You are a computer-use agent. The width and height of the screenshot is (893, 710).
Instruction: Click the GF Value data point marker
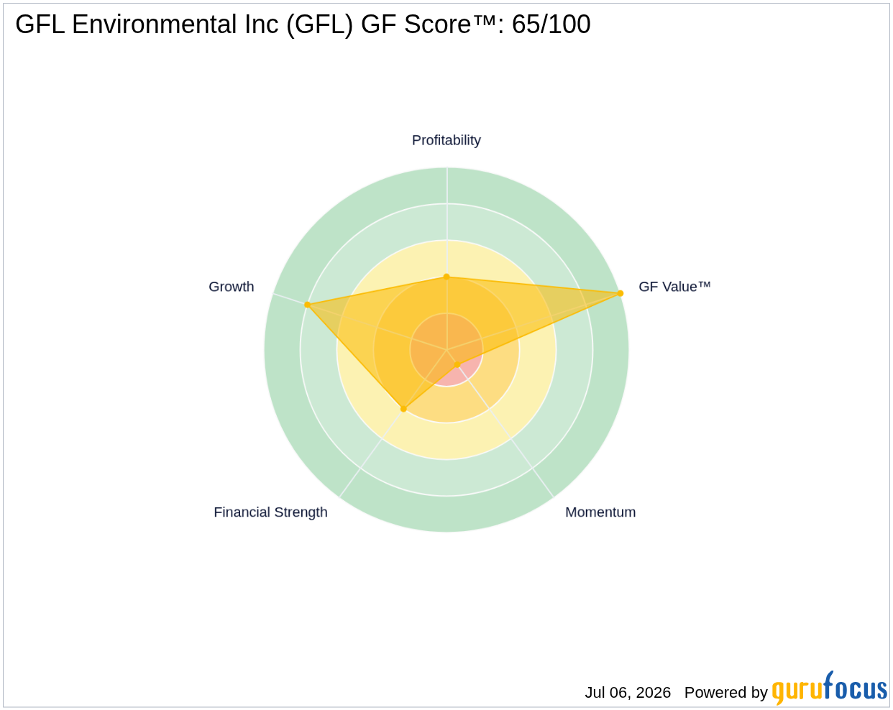click(620, 293)
